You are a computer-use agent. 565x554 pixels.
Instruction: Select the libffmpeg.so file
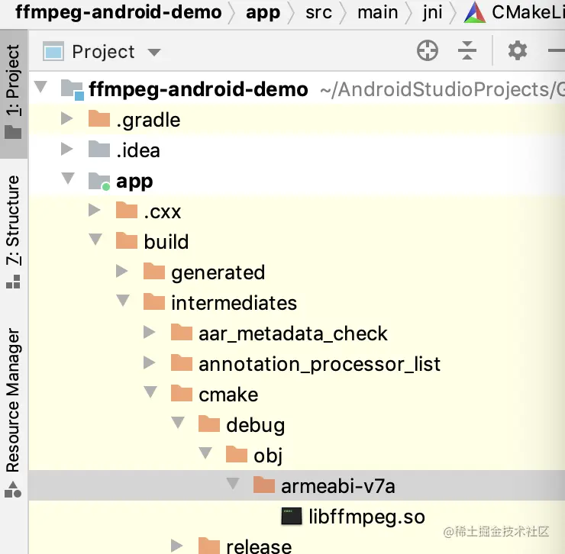pos(296,516)
